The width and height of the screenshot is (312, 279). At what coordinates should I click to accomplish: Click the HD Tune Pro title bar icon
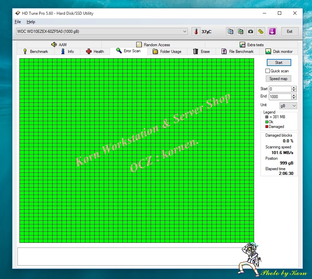tap(18, 13)
